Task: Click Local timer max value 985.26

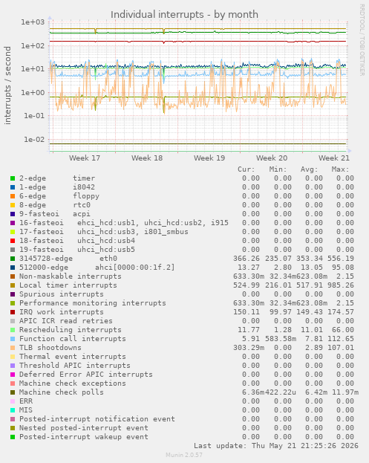Action: (341, 285)
